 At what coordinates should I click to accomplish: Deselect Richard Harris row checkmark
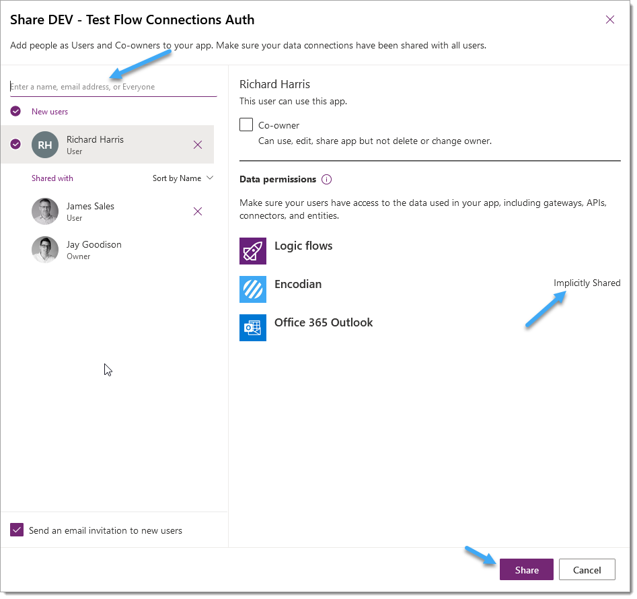coord(15,144)
